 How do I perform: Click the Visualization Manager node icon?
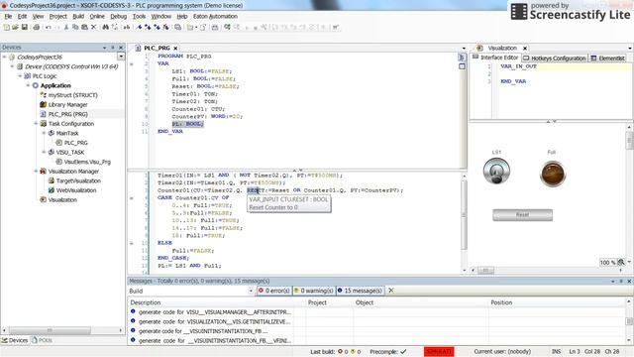44,172
